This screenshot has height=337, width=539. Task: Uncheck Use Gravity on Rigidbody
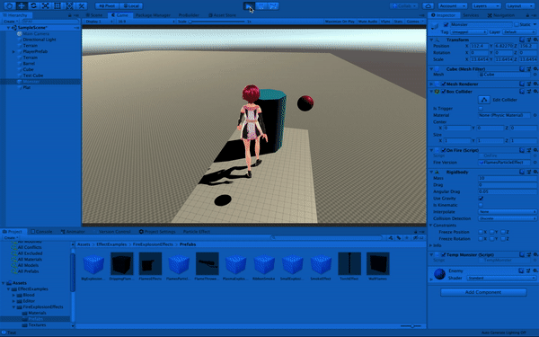[x=481, y=199]
